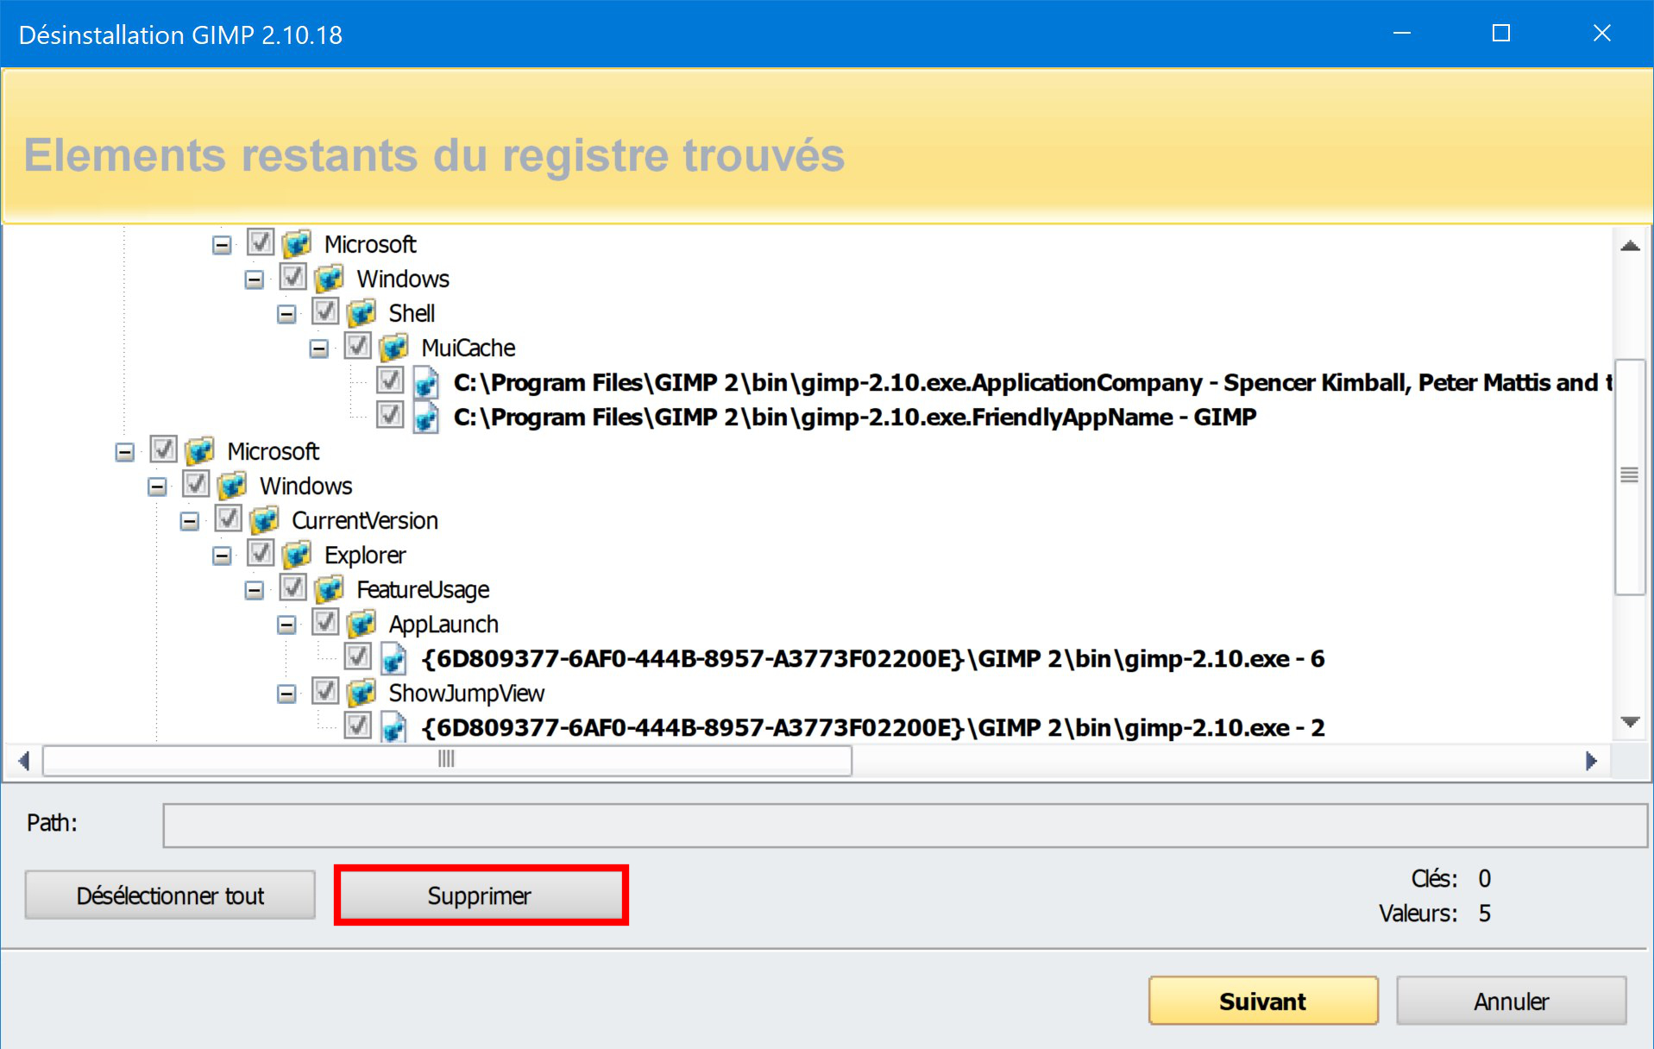Viewport: 1654px width, 1049px height.
Task: Collapse the ShowJumpView tree node
Action: click(x=286, y=694)
